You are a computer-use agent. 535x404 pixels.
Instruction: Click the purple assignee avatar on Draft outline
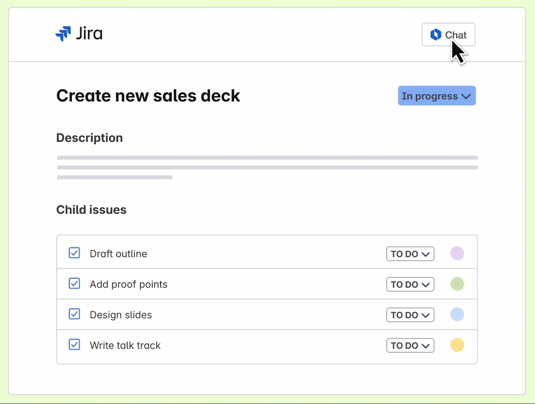[457, 254]
